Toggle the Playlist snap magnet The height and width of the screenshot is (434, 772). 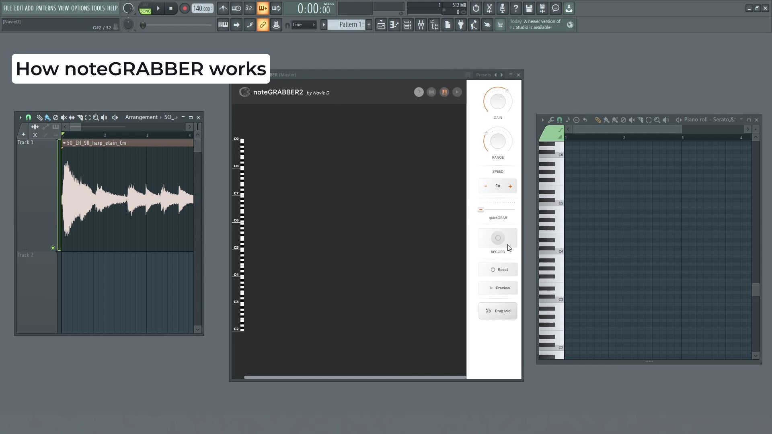tap(28, 117)
